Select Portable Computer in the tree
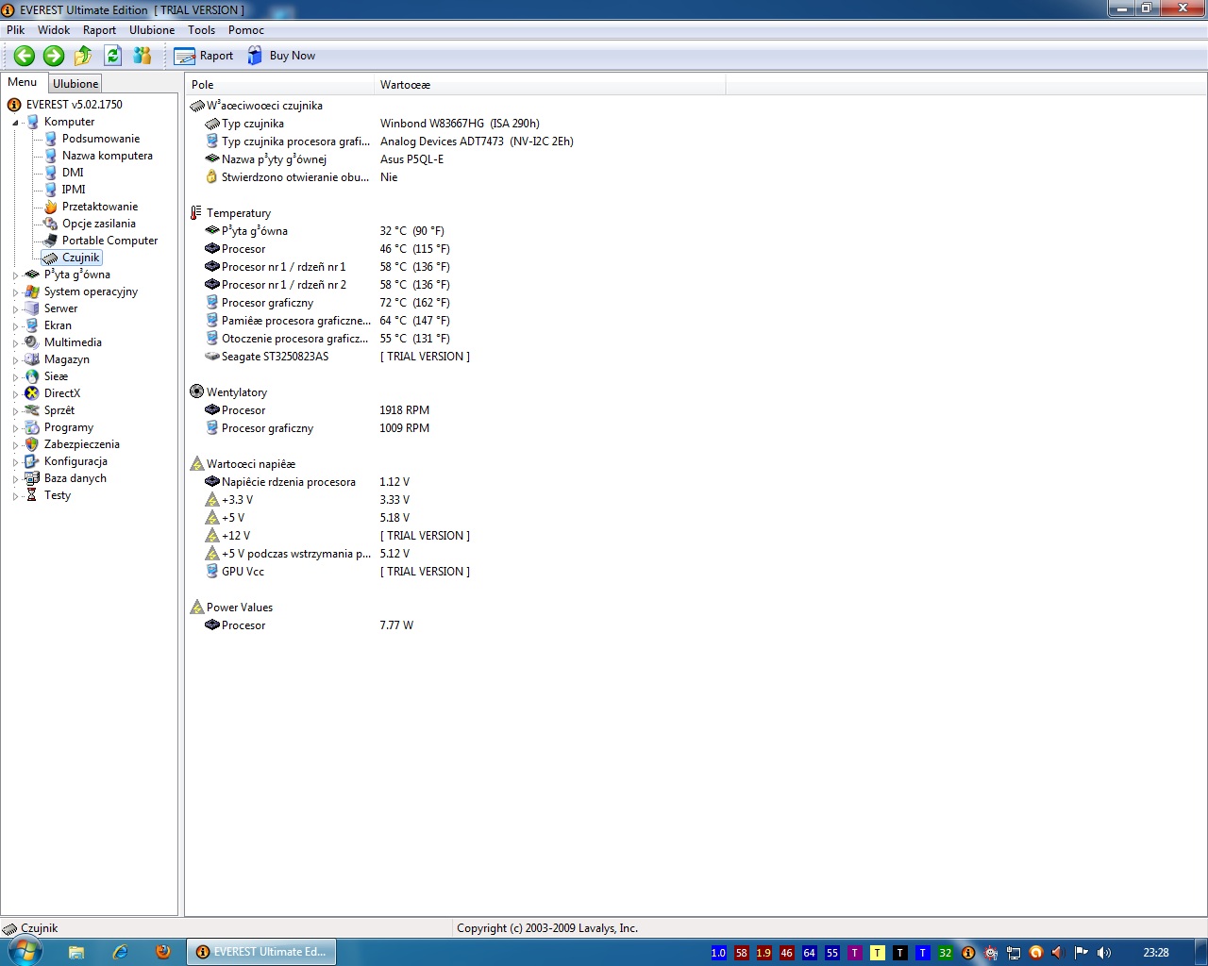 (110, 241)
